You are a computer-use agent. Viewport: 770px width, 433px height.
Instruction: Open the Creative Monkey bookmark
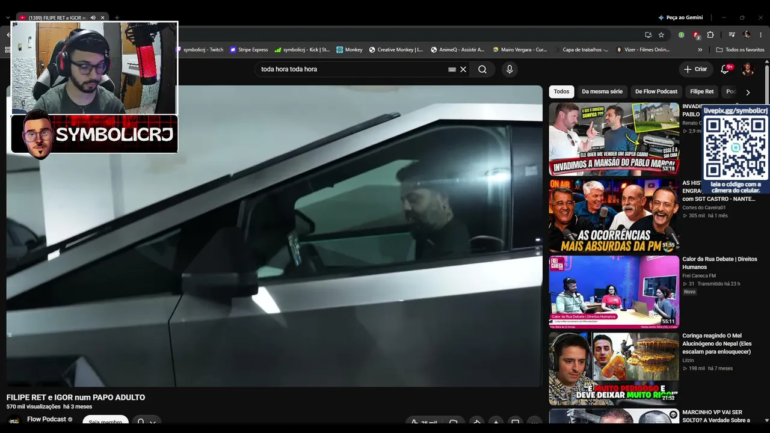coord(396,50)
